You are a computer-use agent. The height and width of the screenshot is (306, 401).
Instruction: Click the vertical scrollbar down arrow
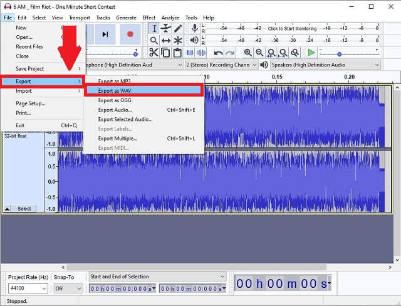click(x=397, y=260)
